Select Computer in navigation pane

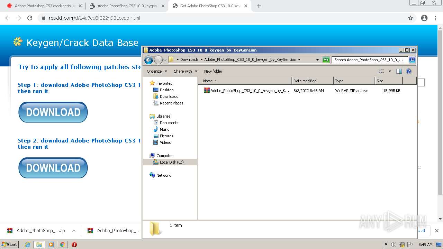tap(164, 156)
